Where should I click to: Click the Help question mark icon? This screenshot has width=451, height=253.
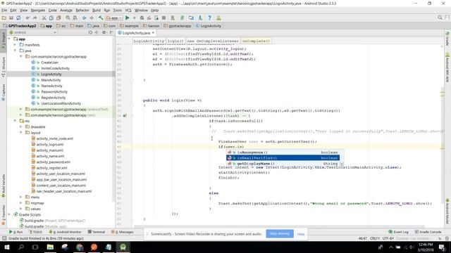pos(209,18)
